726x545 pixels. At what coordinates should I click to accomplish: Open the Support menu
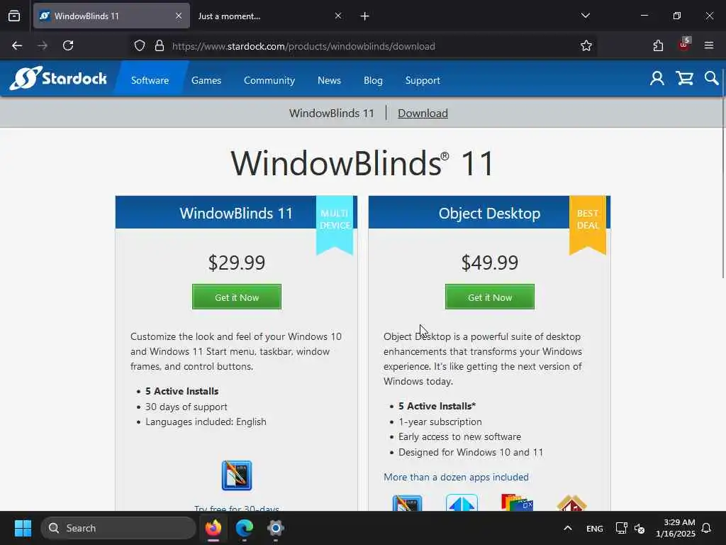(423, 80)
